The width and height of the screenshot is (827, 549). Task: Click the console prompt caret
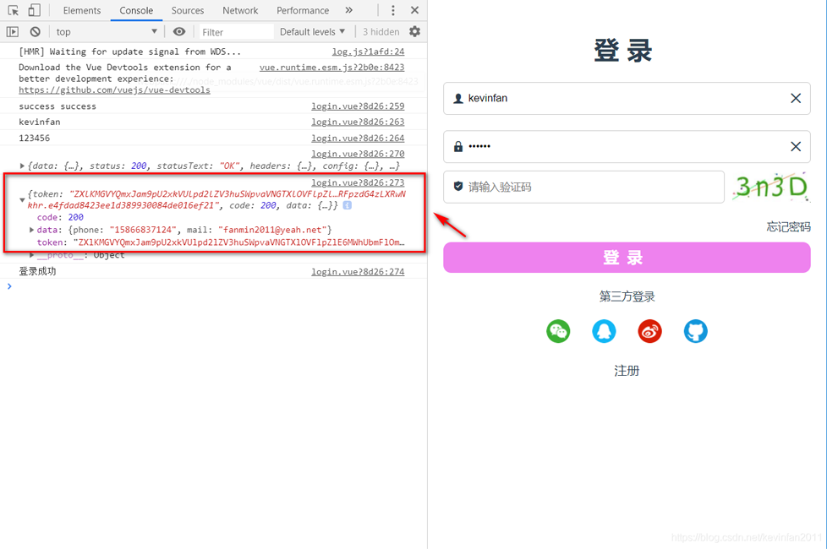click(9, 286)
